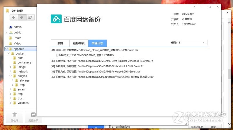This screenshot has width=233, height=130.
Task: Click log entry 34 Crimzon_Clover download
Action: click(94, 50)
